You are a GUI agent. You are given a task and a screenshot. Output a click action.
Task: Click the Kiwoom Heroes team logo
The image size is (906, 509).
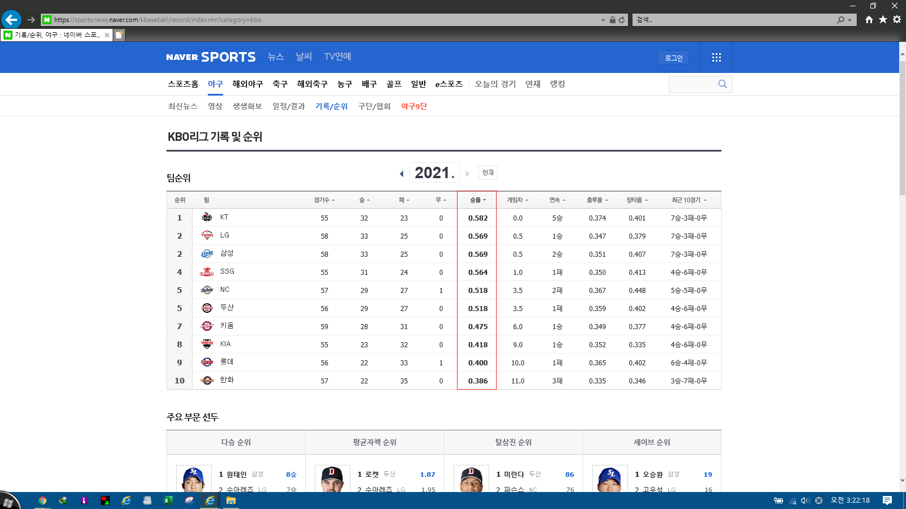[x=207, y=326]
